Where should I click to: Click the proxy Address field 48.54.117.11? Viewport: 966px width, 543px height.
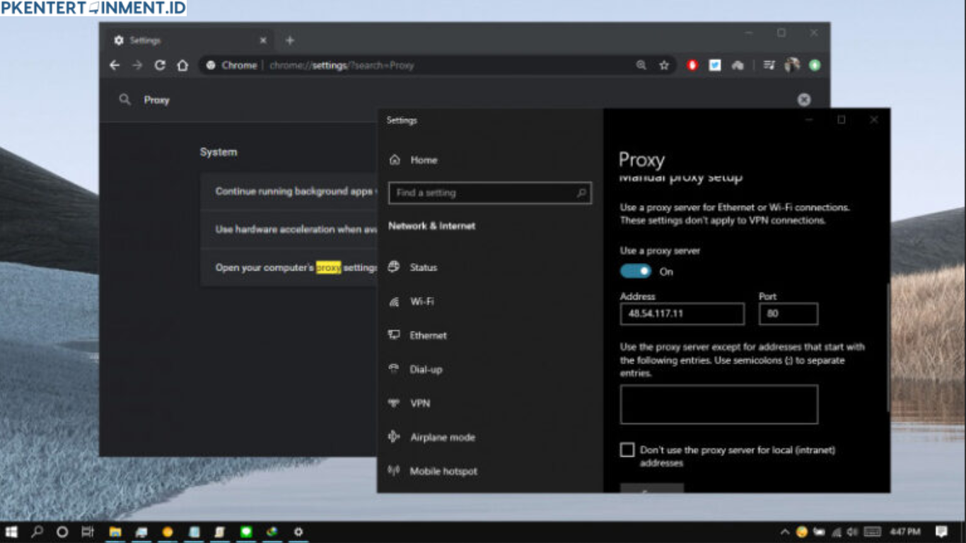[x=682, y=314]
